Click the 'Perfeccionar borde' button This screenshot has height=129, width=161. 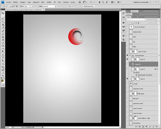coord(88,6)
